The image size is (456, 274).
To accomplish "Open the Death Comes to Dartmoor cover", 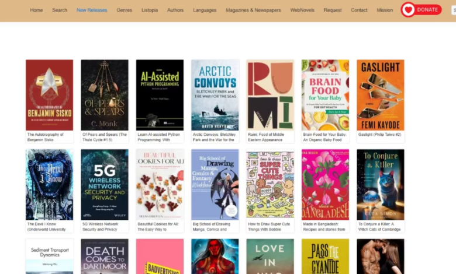I will [105, 257].
